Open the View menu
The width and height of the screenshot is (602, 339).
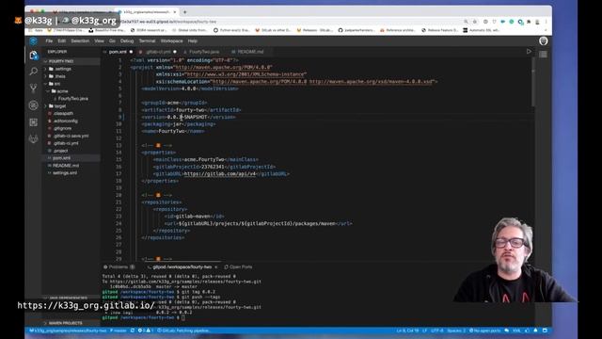coord(99,41)
